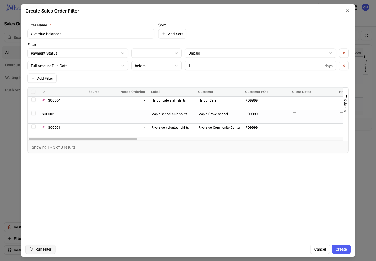This screenshot has width=376, height=261.
Task: Click the refresh icon in background page
Action: (x=366, y=35)
